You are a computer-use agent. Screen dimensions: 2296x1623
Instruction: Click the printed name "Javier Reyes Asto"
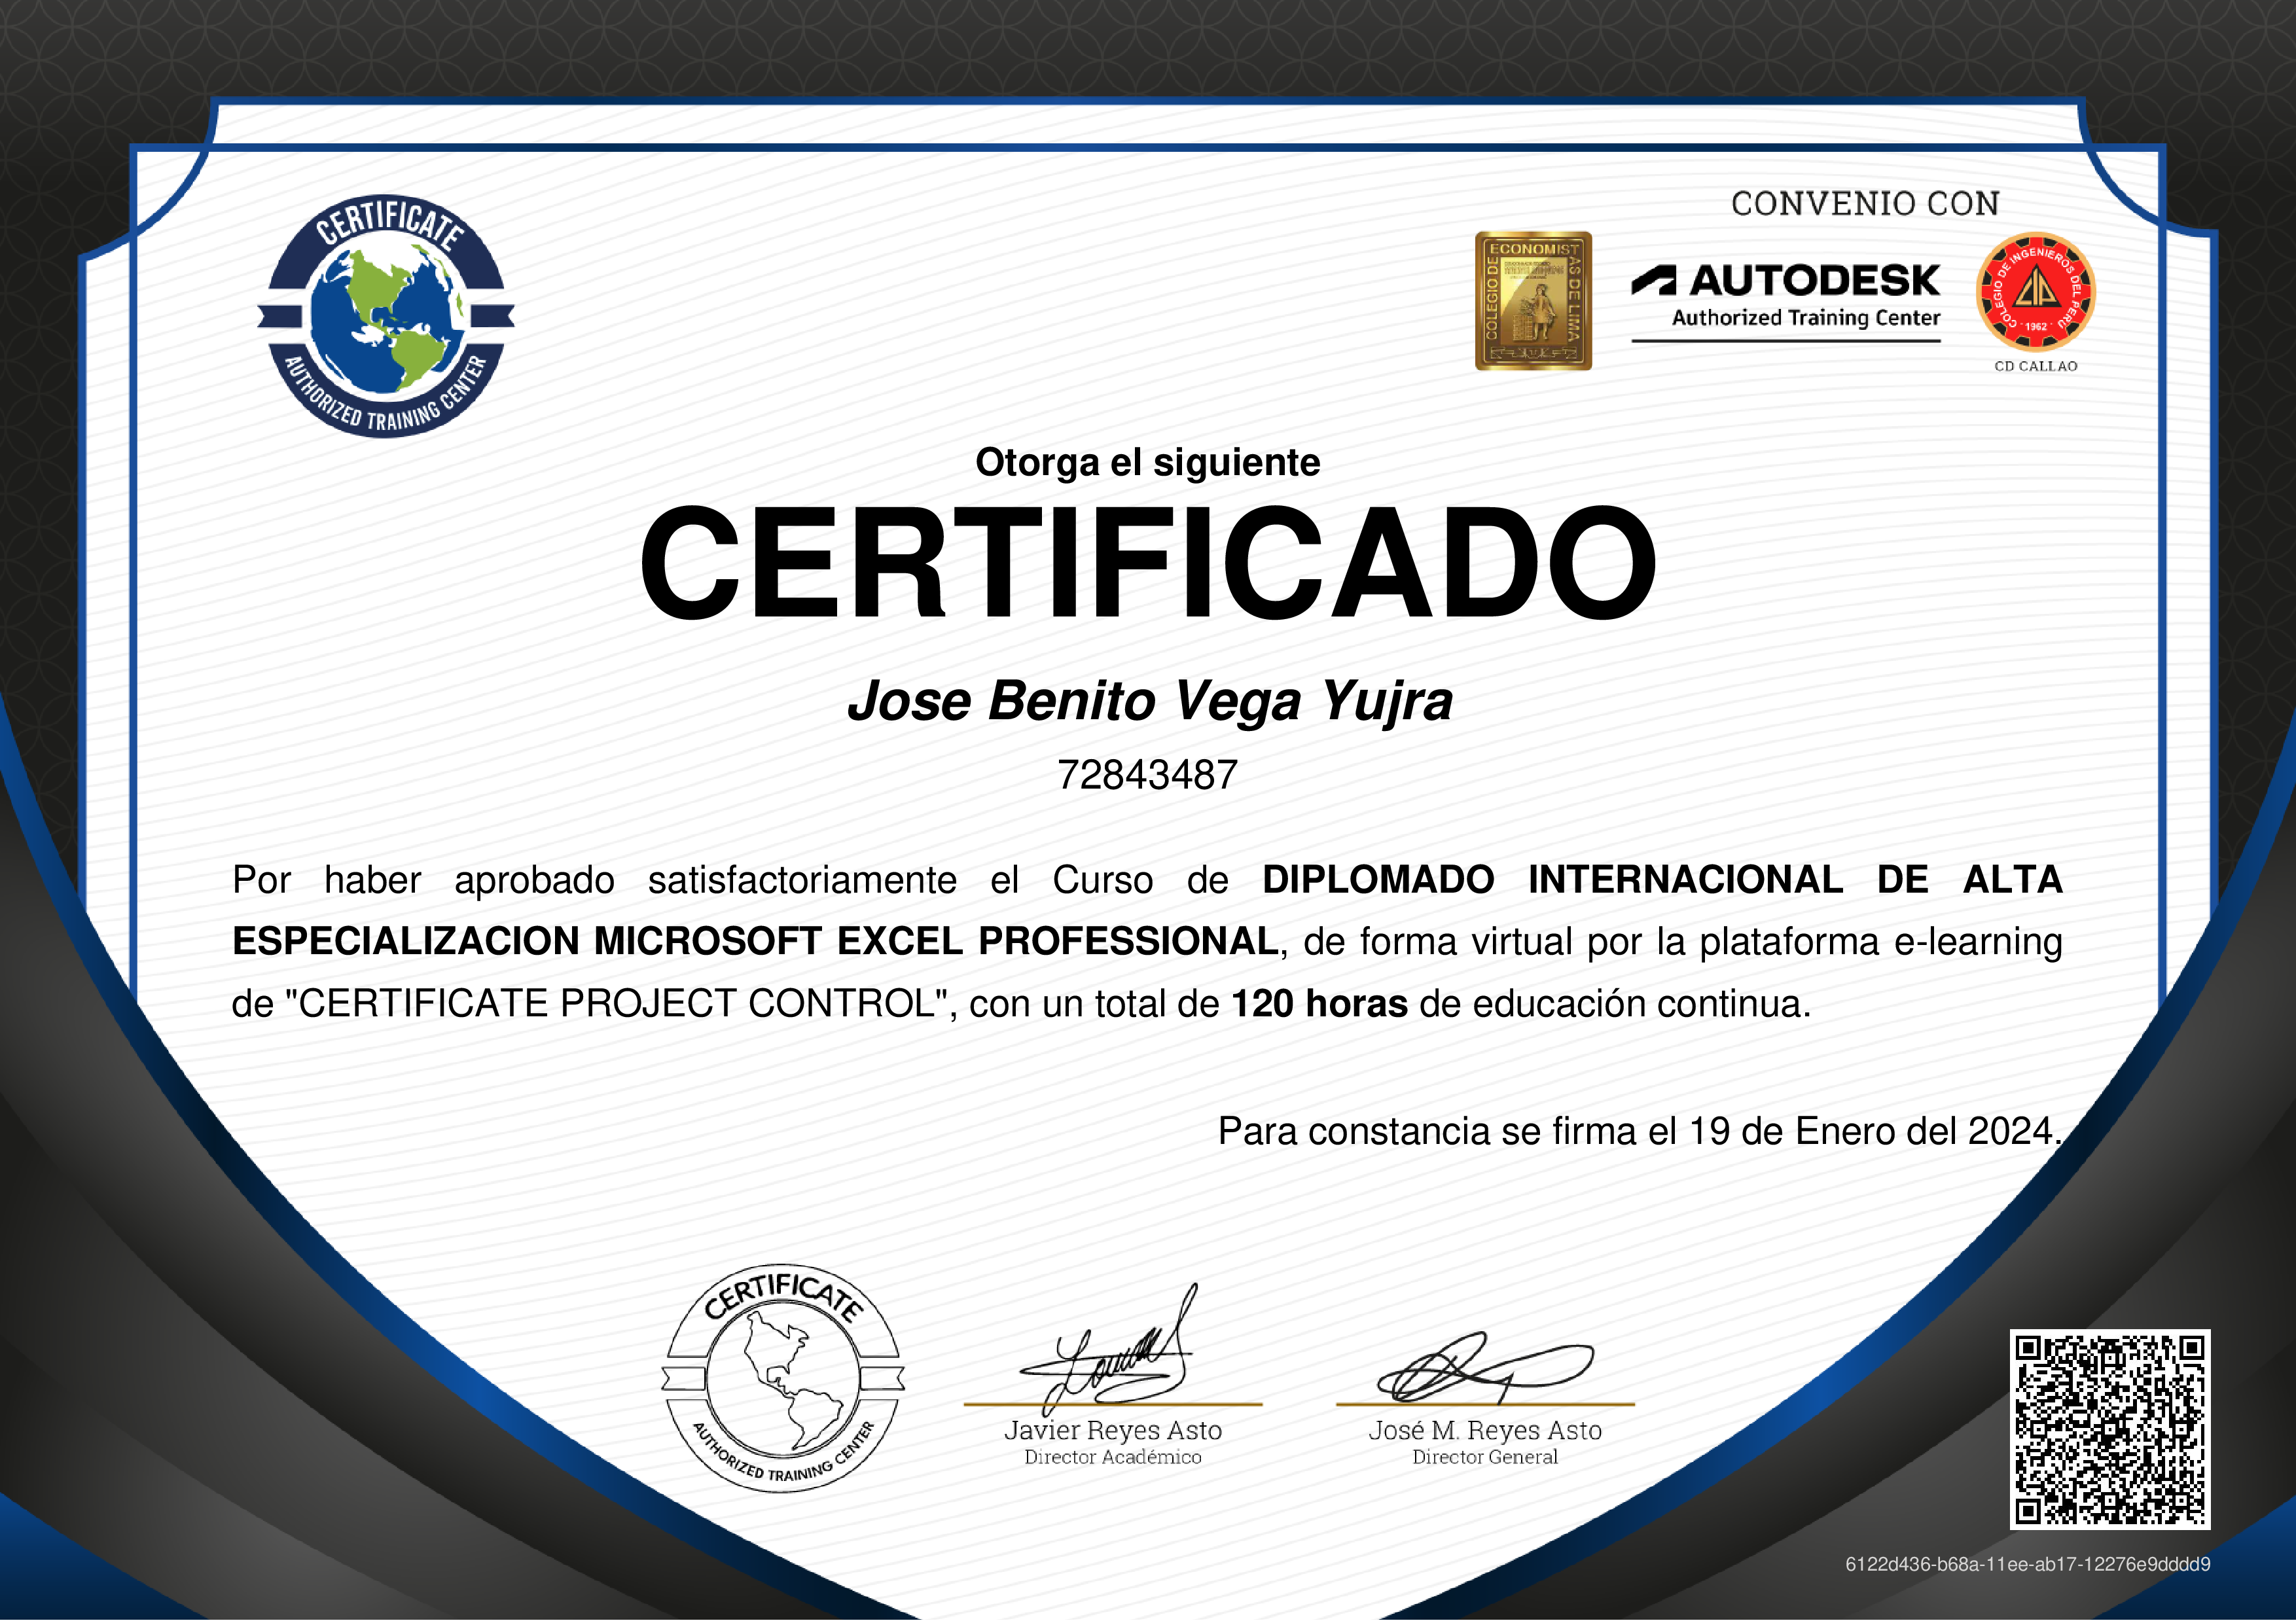(1113, 1431)
